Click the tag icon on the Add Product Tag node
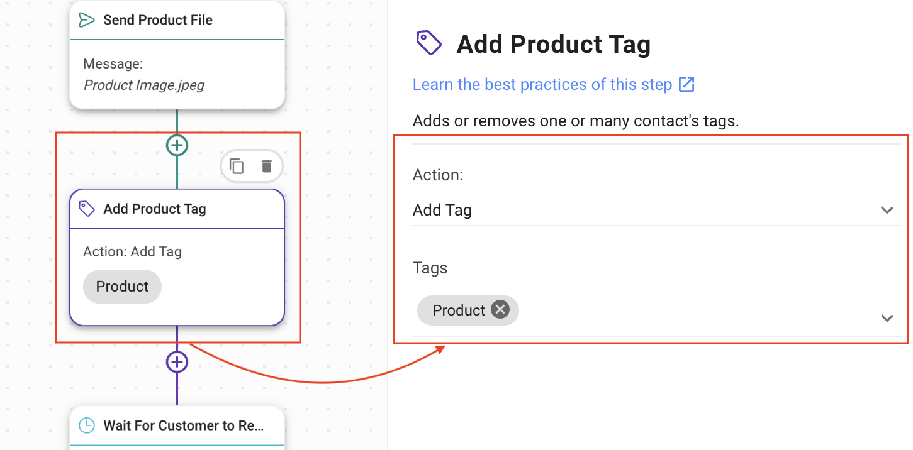Screen dimensions: 913x450 (87, 209)
